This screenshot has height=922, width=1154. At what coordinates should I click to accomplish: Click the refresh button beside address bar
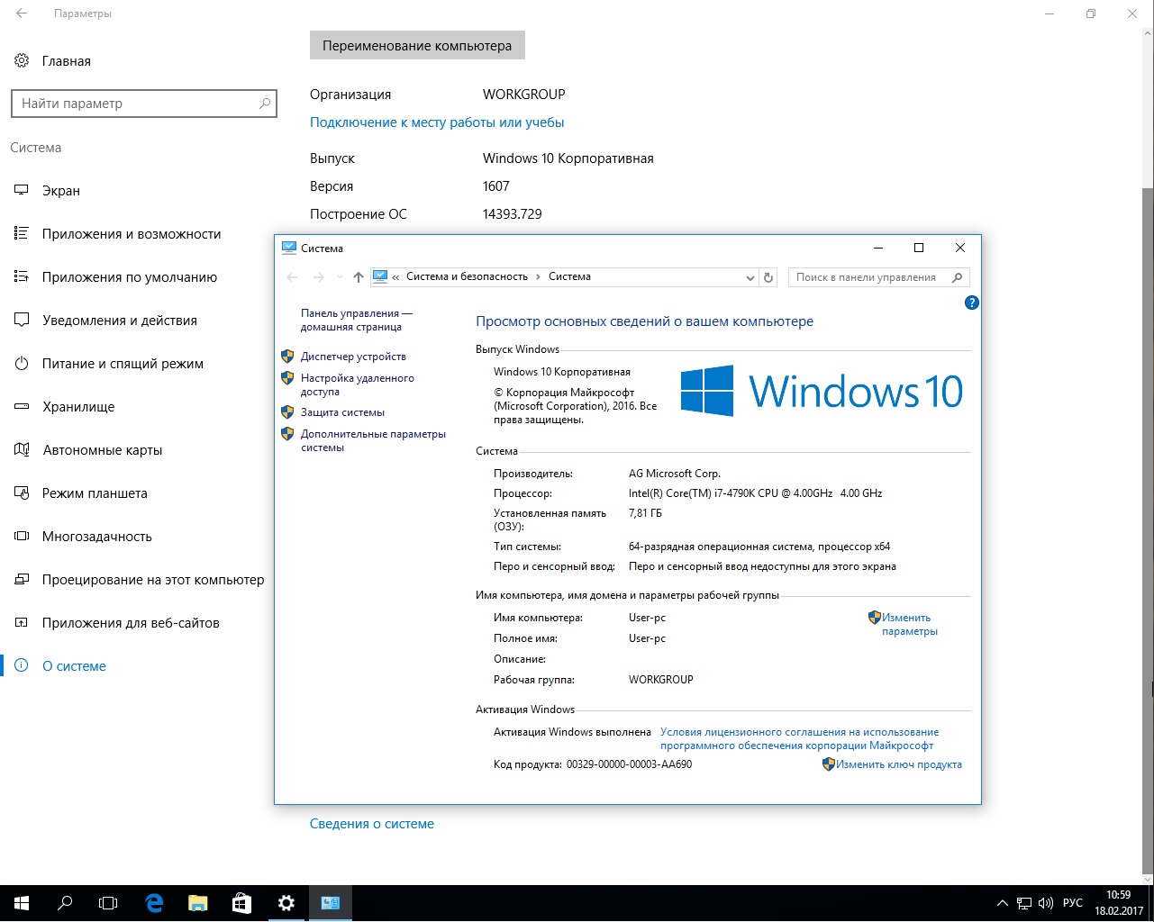click(768, 277)
